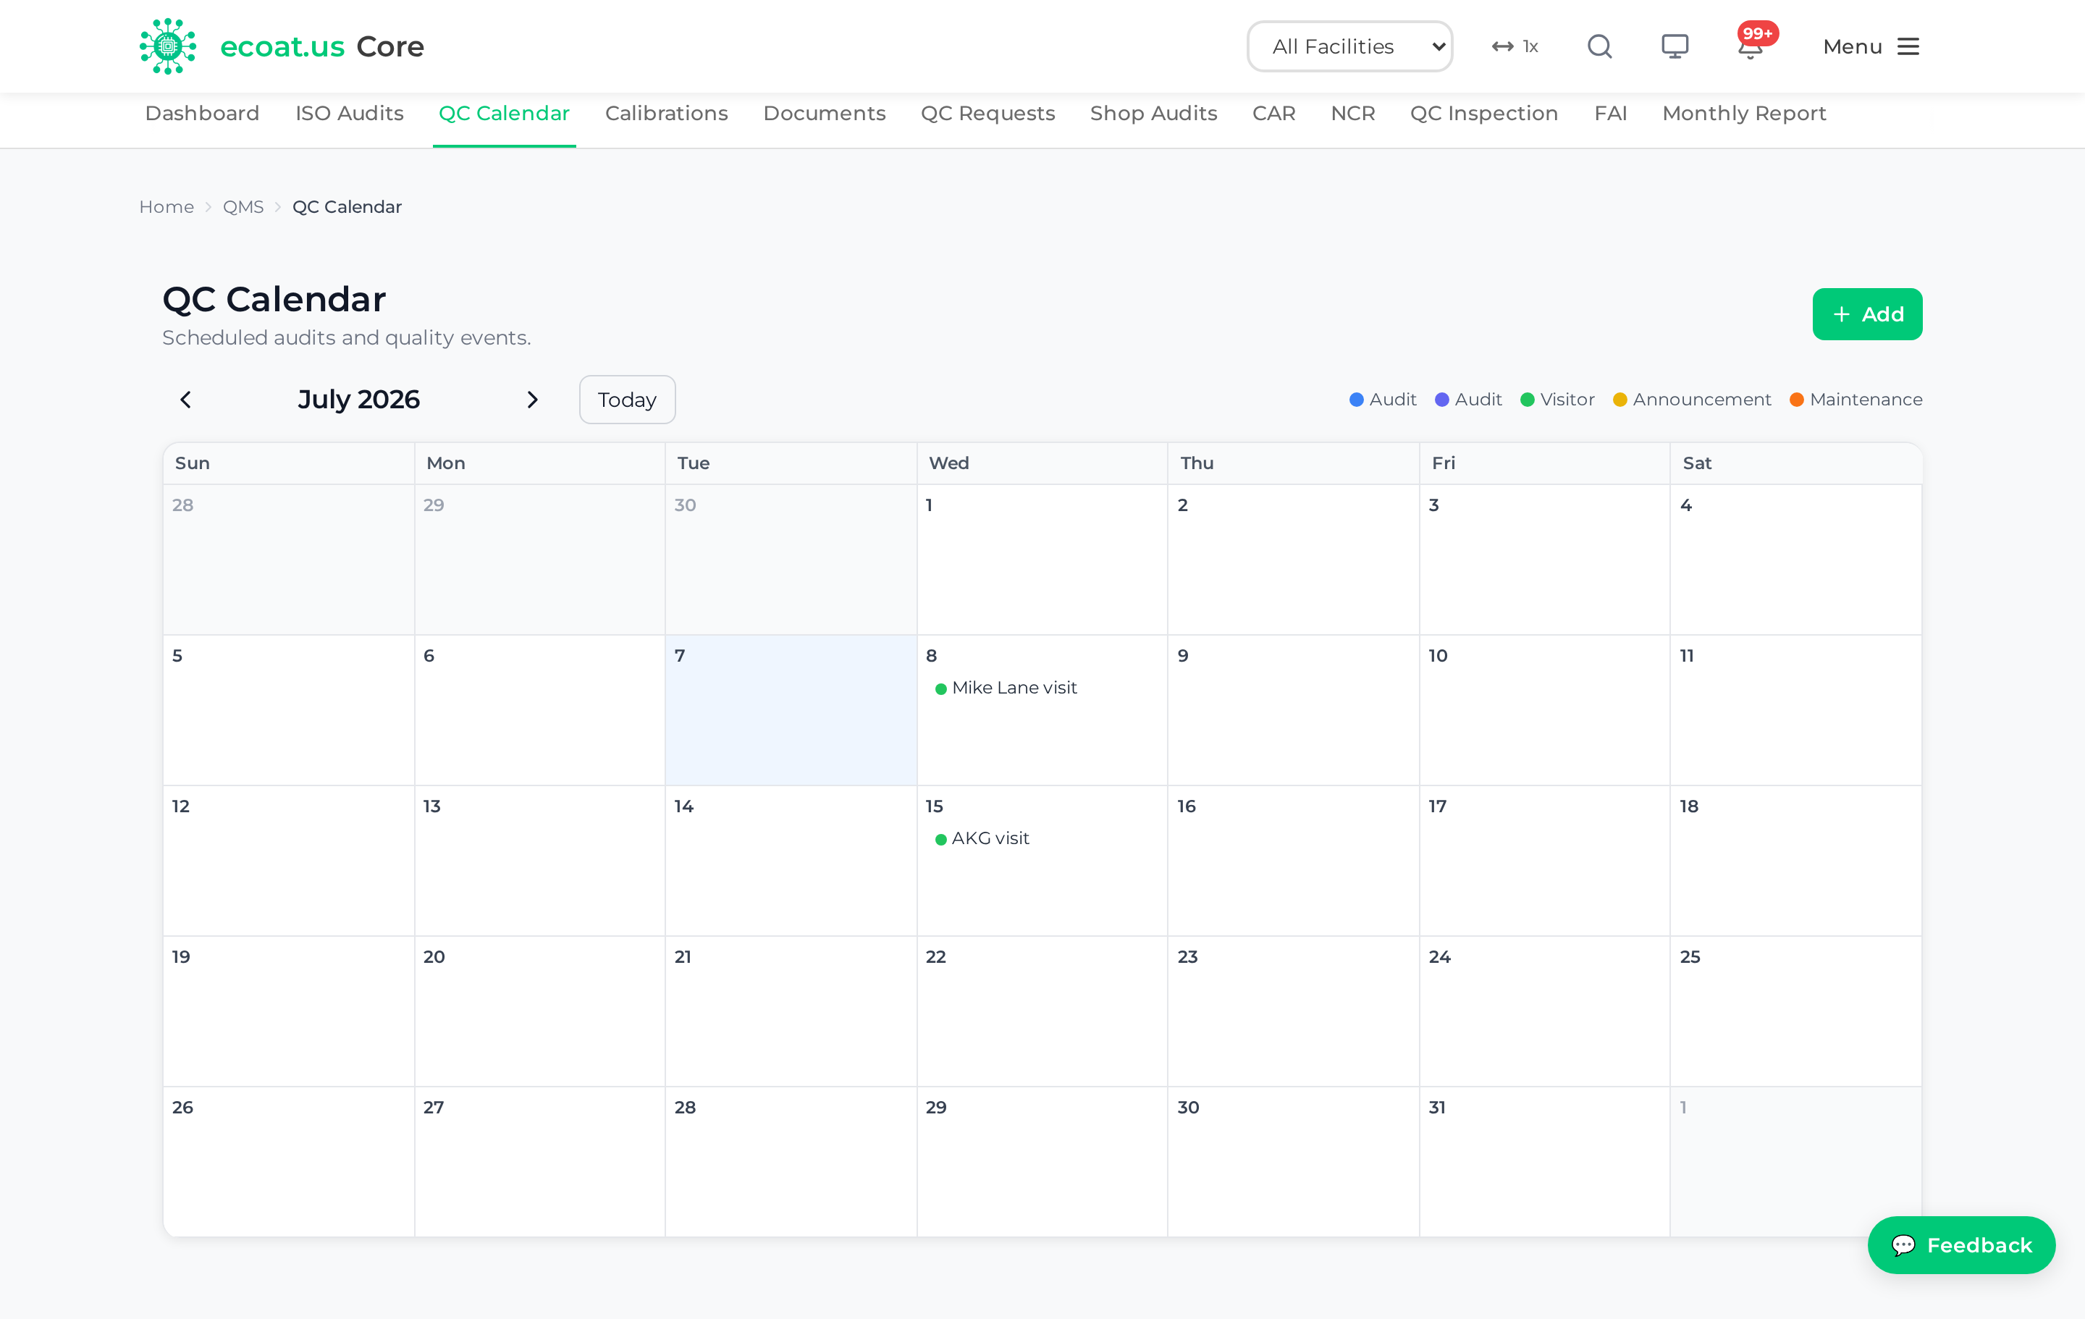The width and height of the screenshot is (2085, 1319).
Task: Open the Shop Audits tab
Action: click(x=1153, y=114)
